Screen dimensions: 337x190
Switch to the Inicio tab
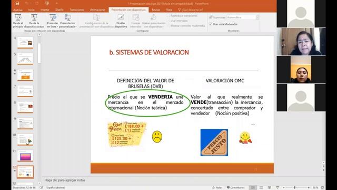pos(31,9)
